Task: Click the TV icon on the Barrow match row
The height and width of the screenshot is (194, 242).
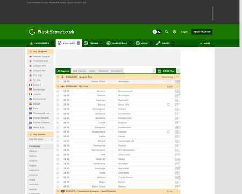Action: (x=168, y=105)
